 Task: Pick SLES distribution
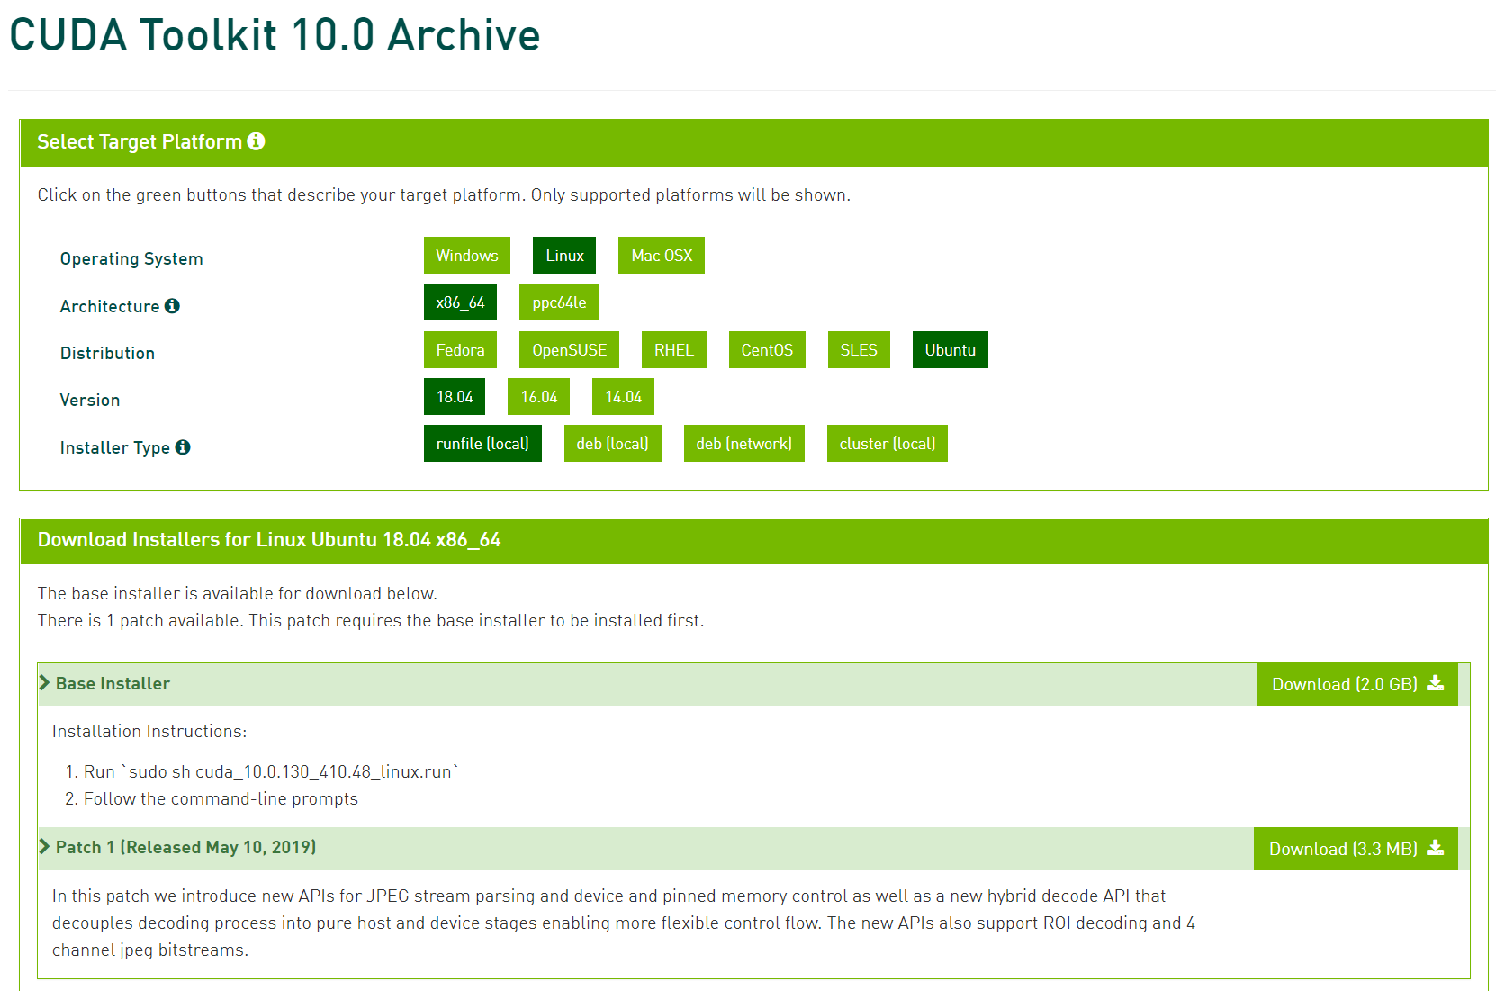859,350
